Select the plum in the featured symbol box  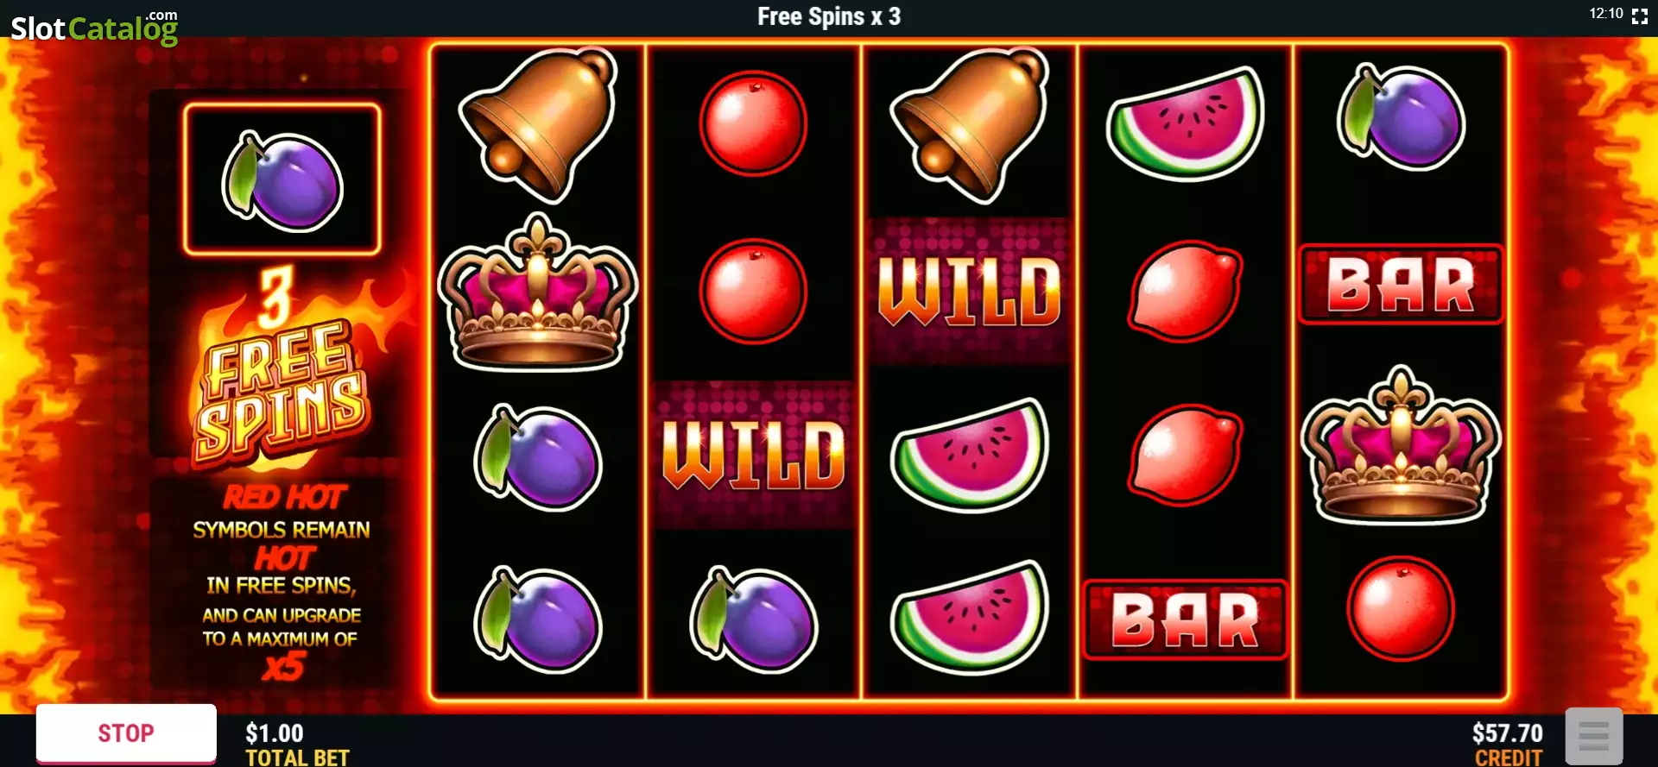click(x=282, y=181)
